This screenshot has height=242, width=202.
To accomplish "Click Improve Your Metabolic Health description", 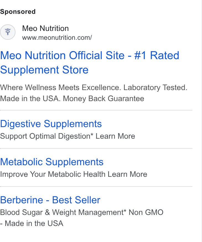I will pyautogui.click(x=53, y=174).
